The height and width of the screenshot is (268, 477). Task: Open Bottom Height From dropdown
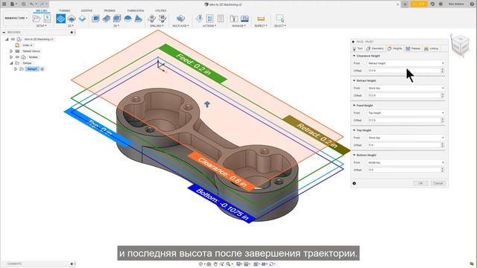[405, 163]
